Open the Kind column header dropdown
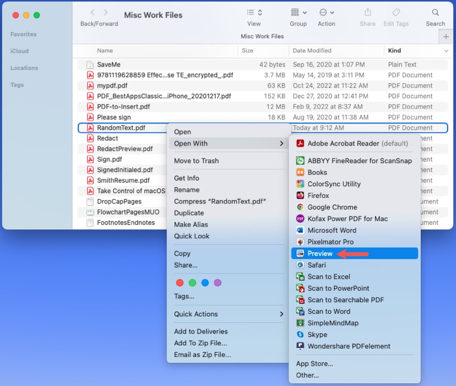 (446, 50)
